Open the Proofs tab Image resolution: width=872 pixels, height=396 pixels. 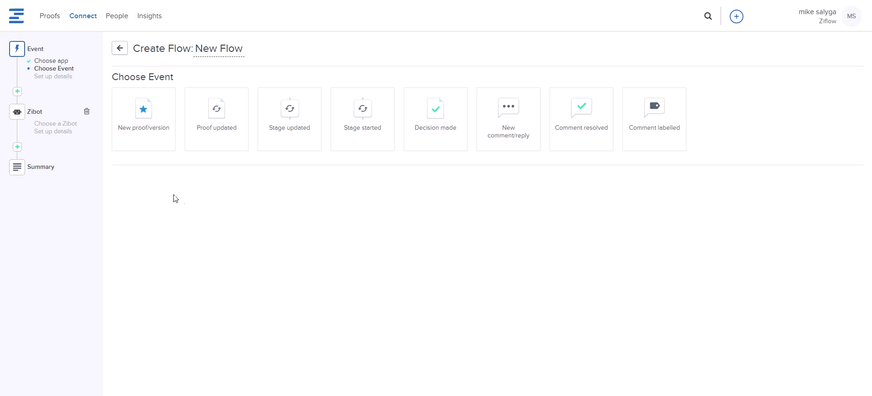50,16
